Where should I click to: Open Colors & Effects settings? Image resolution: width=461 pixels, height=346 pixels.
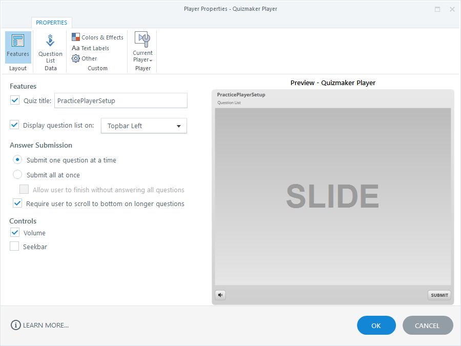[x=98, y=37]
